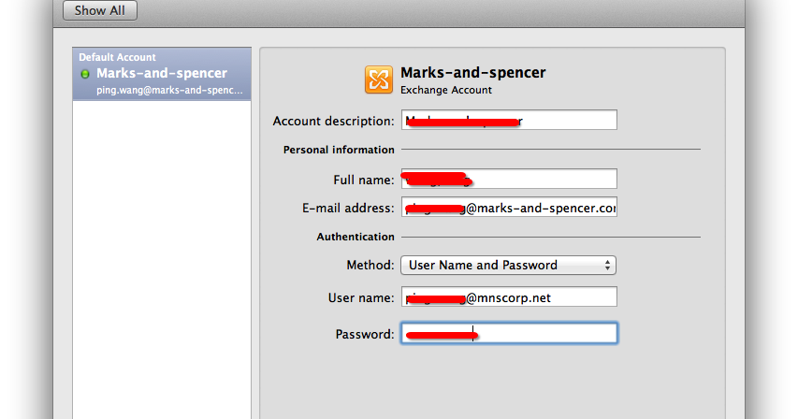Click the up-down arrows on Method popup
The height and width of the screenshot is (419, 798).
click(607, 265)
